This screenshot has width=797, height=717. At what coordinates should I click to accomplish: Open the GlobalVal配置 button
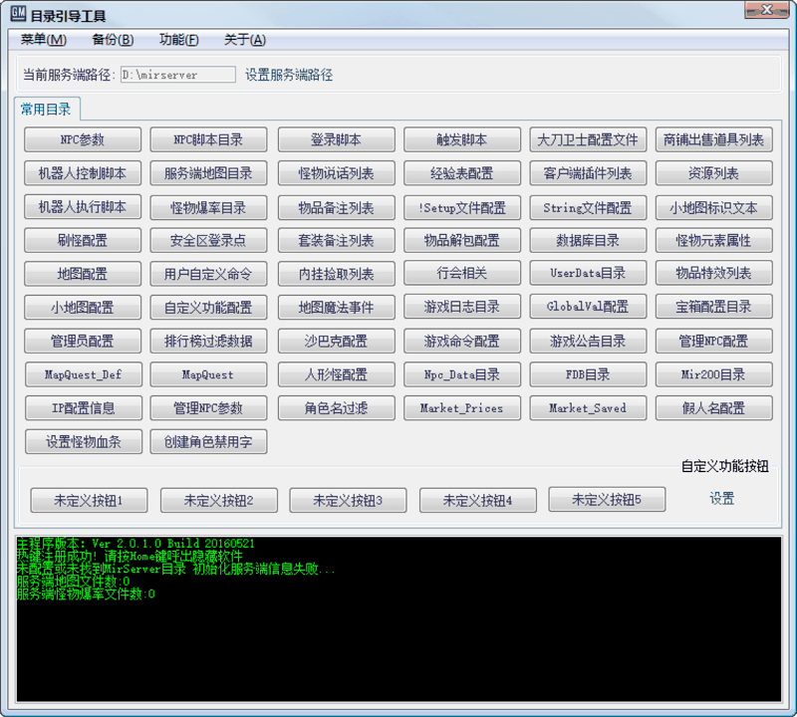(588, 307)
